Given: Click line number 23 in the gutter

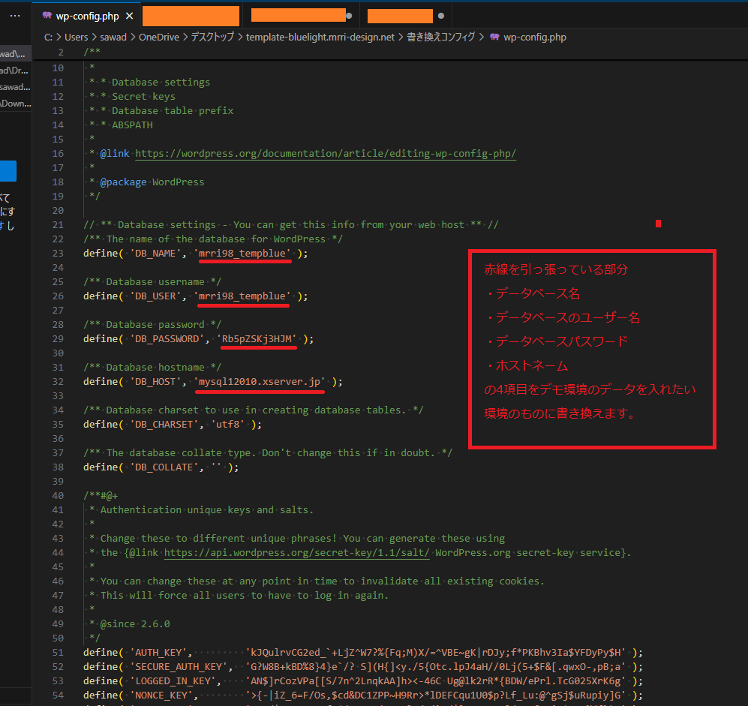Looking at the screenshot, I should pyautogui.click(x=59, y=254).
